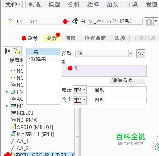
Task: Open the 参考 panel tab
Action: point(32,38)
